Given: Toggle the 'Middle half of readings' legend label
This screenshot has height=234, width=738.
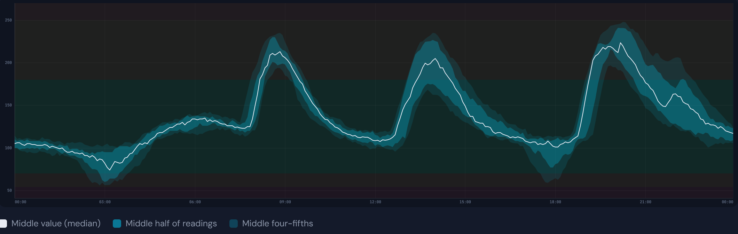Looking at the screenshot, I should pyautogui.click(x=171, y=224).
